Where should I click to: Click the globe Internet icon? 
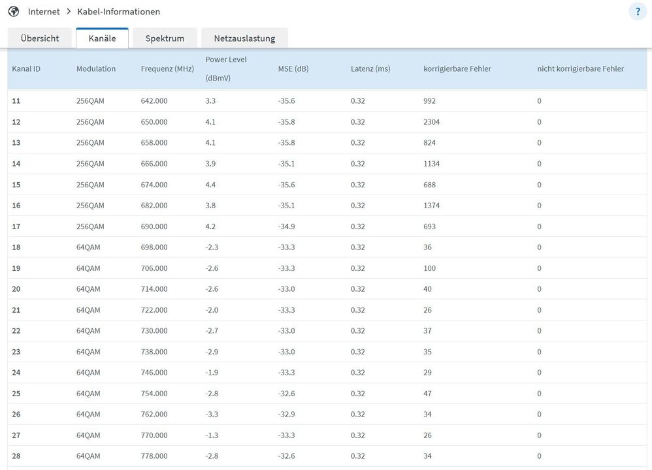tap(14, 11)
